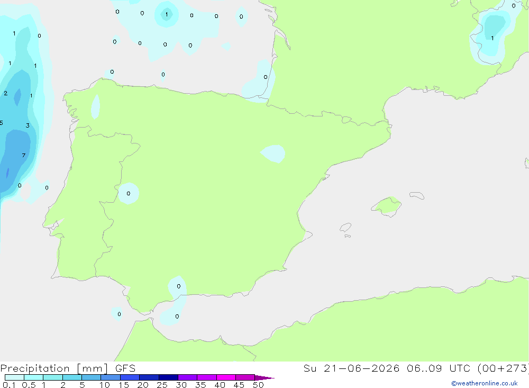The height and width of the screenshot is (388, 529).
Task: Pick the 40–45 mm magenta legend box
Action: click(x=226, y=377)
